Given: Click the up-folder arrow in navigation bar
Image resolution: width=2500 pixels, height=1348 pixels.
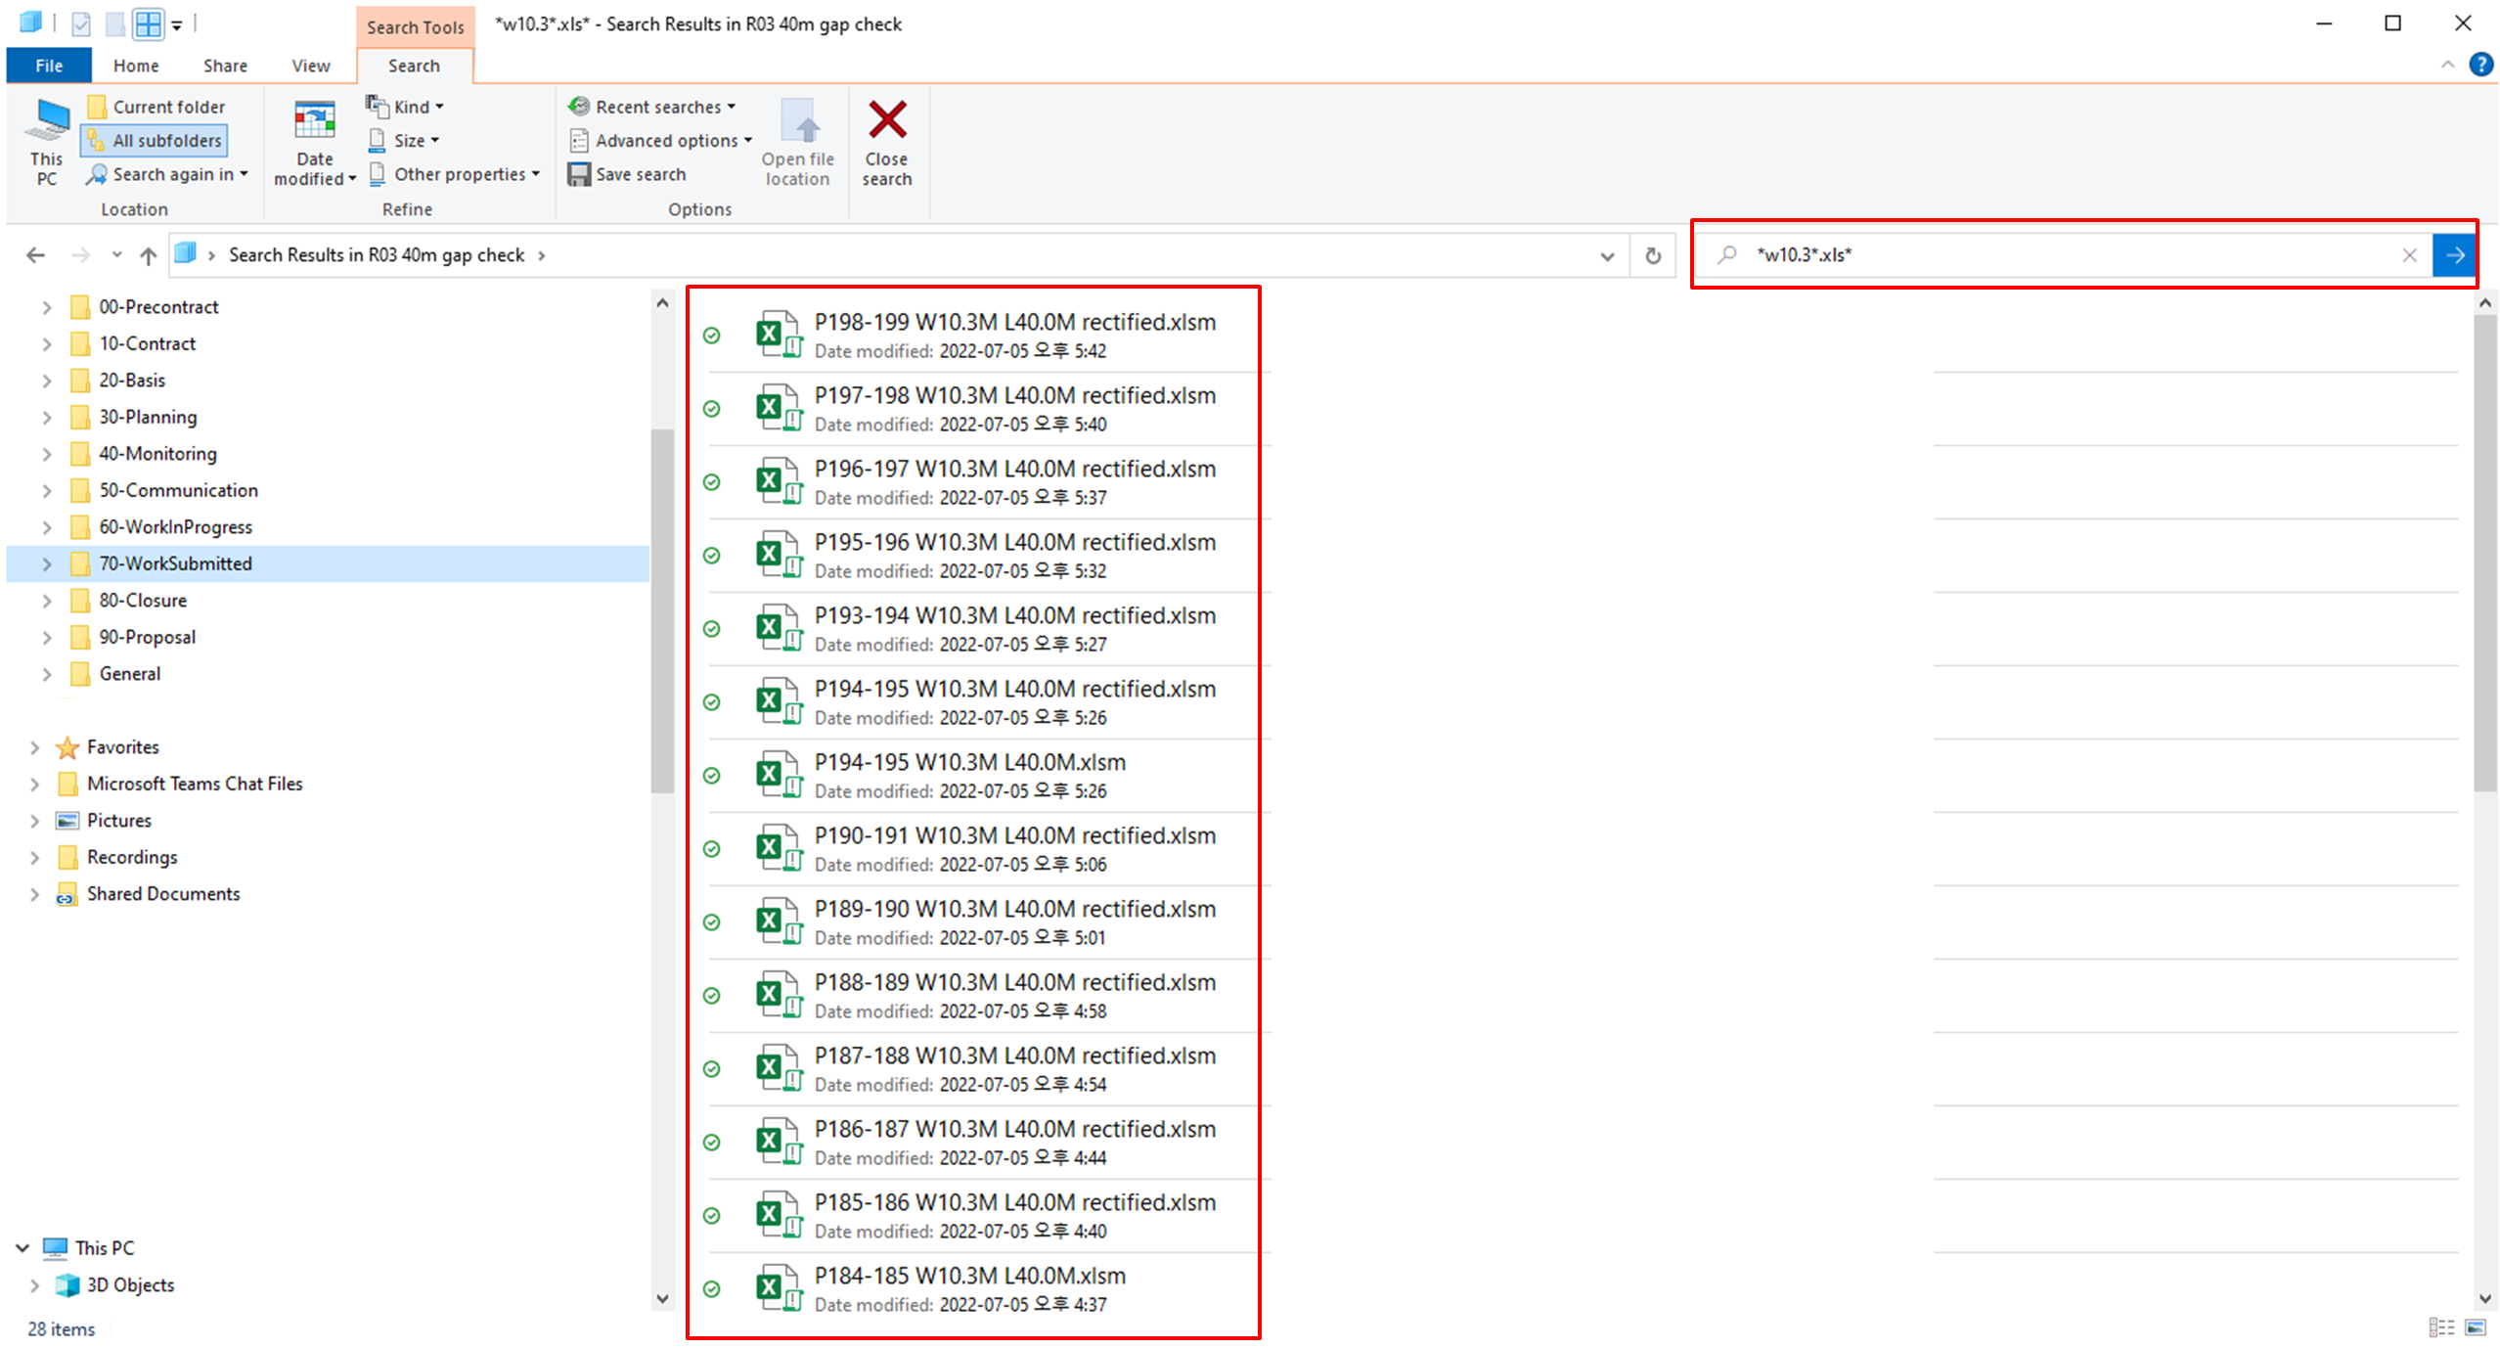Looking at the screenshot, I should (148, 255).
